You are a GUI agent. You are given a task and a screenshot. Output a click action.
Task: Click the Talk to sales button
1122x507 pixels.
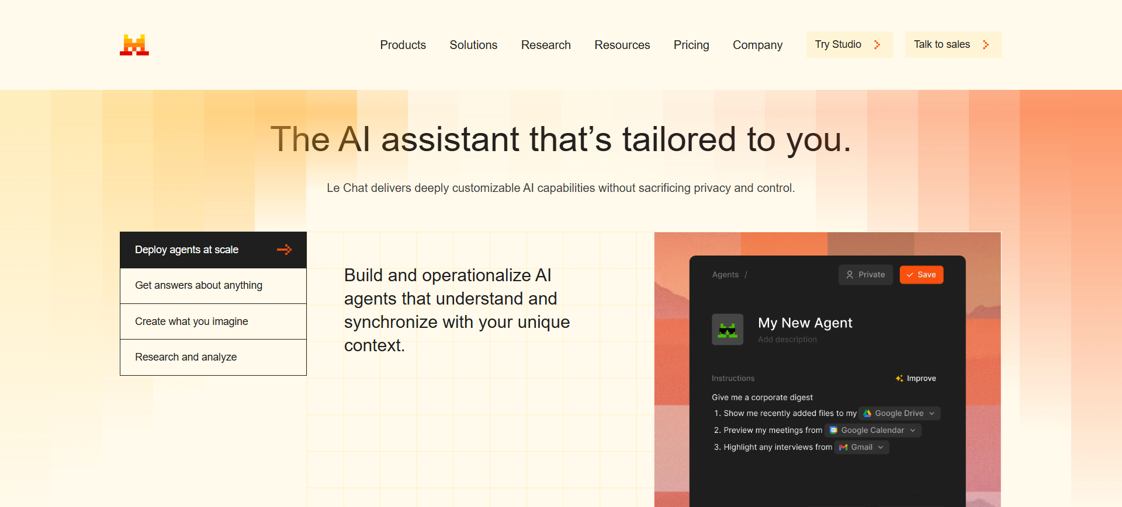[953, 45]
